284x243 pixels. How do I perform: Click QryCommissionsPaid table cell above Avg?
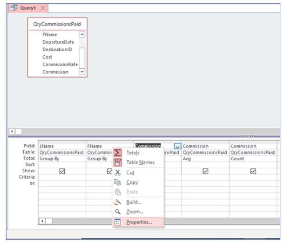tap(205, 153)
